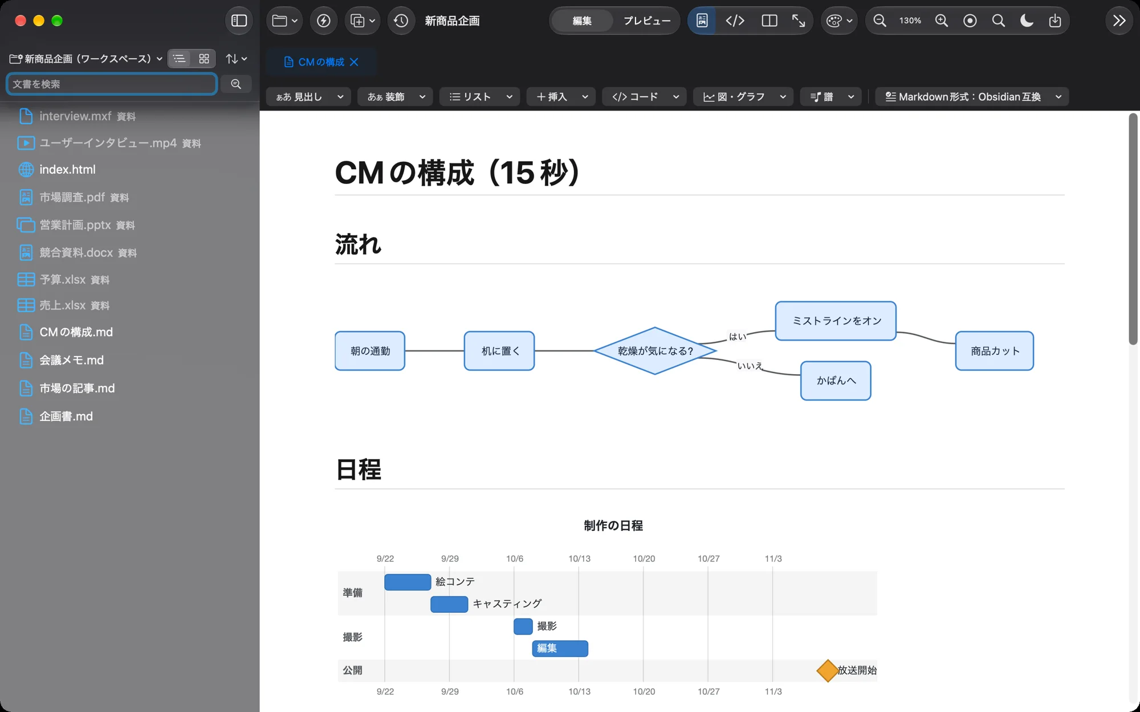Switch to プレビュー mode
This screenshot has height=712, width=1140.
click(646, 21)
